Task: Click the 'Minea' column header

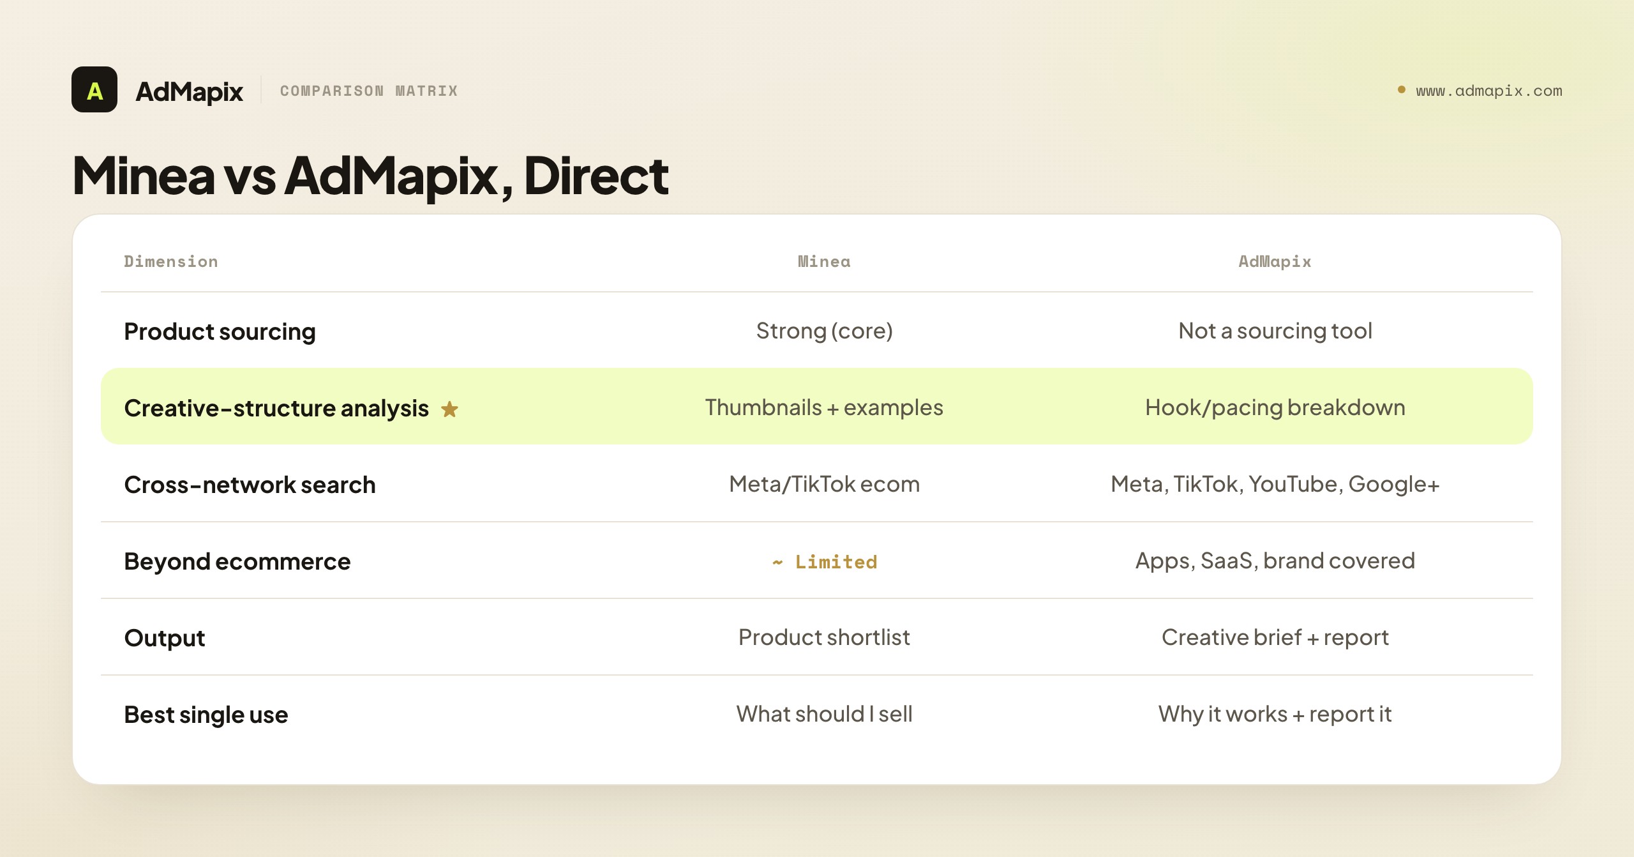Action: pos(824,261)
